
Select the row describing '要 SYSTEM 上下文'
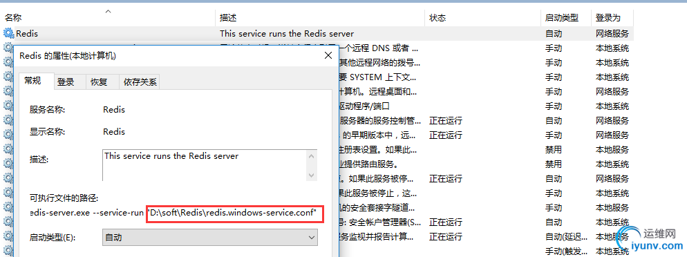[x=377, y=77]
